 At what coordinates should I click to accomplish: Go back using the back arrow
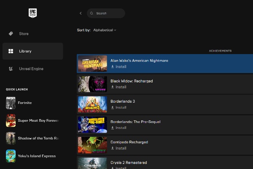coord(81,14)
